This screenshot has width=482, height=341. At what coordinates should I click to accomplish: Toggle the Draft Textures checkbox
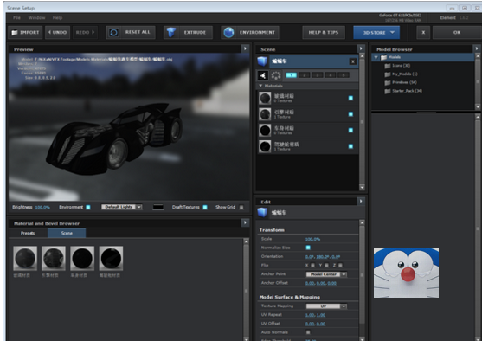tap(205, 207)
